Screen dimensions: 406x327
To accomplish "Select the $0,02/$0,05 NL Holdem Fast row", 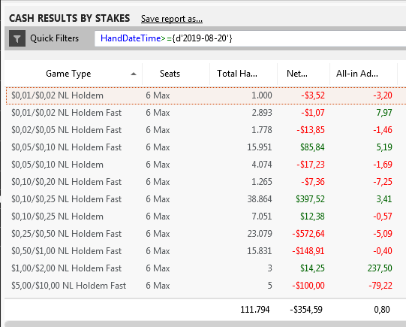I will (206, 130).
